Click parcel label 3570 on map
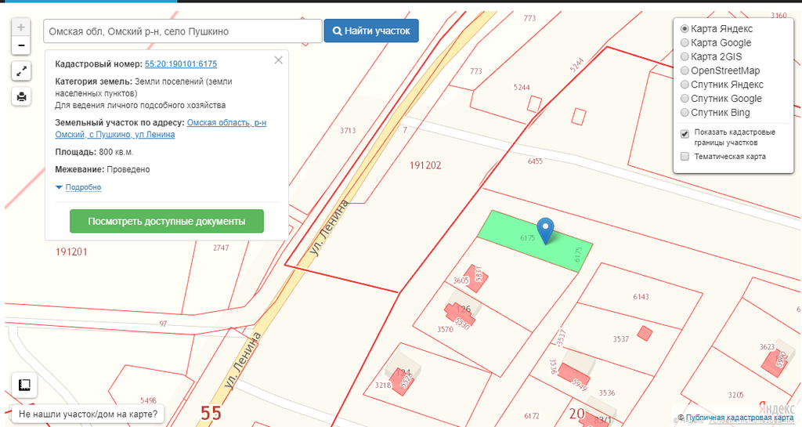The image size is (802, 427). (x=445, y=329)
